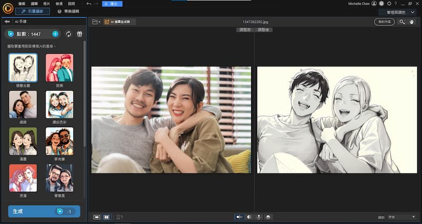Add more credits with the plus icon
This screenshot has width=422, height=224.
click(55, 34)
